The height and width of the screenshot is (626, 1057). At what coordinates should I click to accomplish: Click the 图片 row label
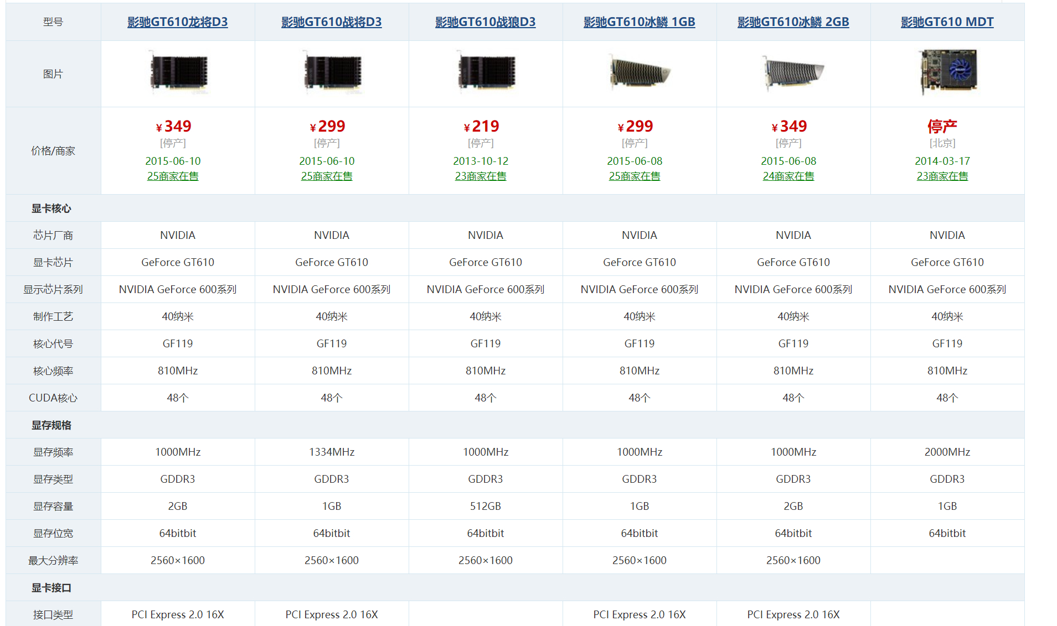pyautogui.click(x=53, y=74)
